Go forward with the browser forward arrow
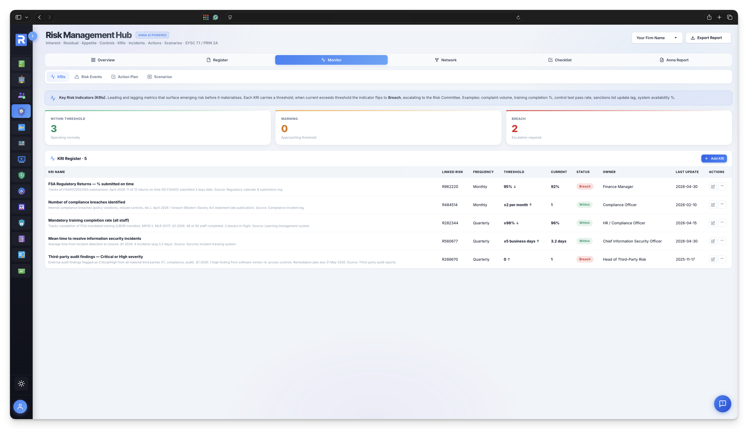748x429 pixels. (x=50, y=17)
